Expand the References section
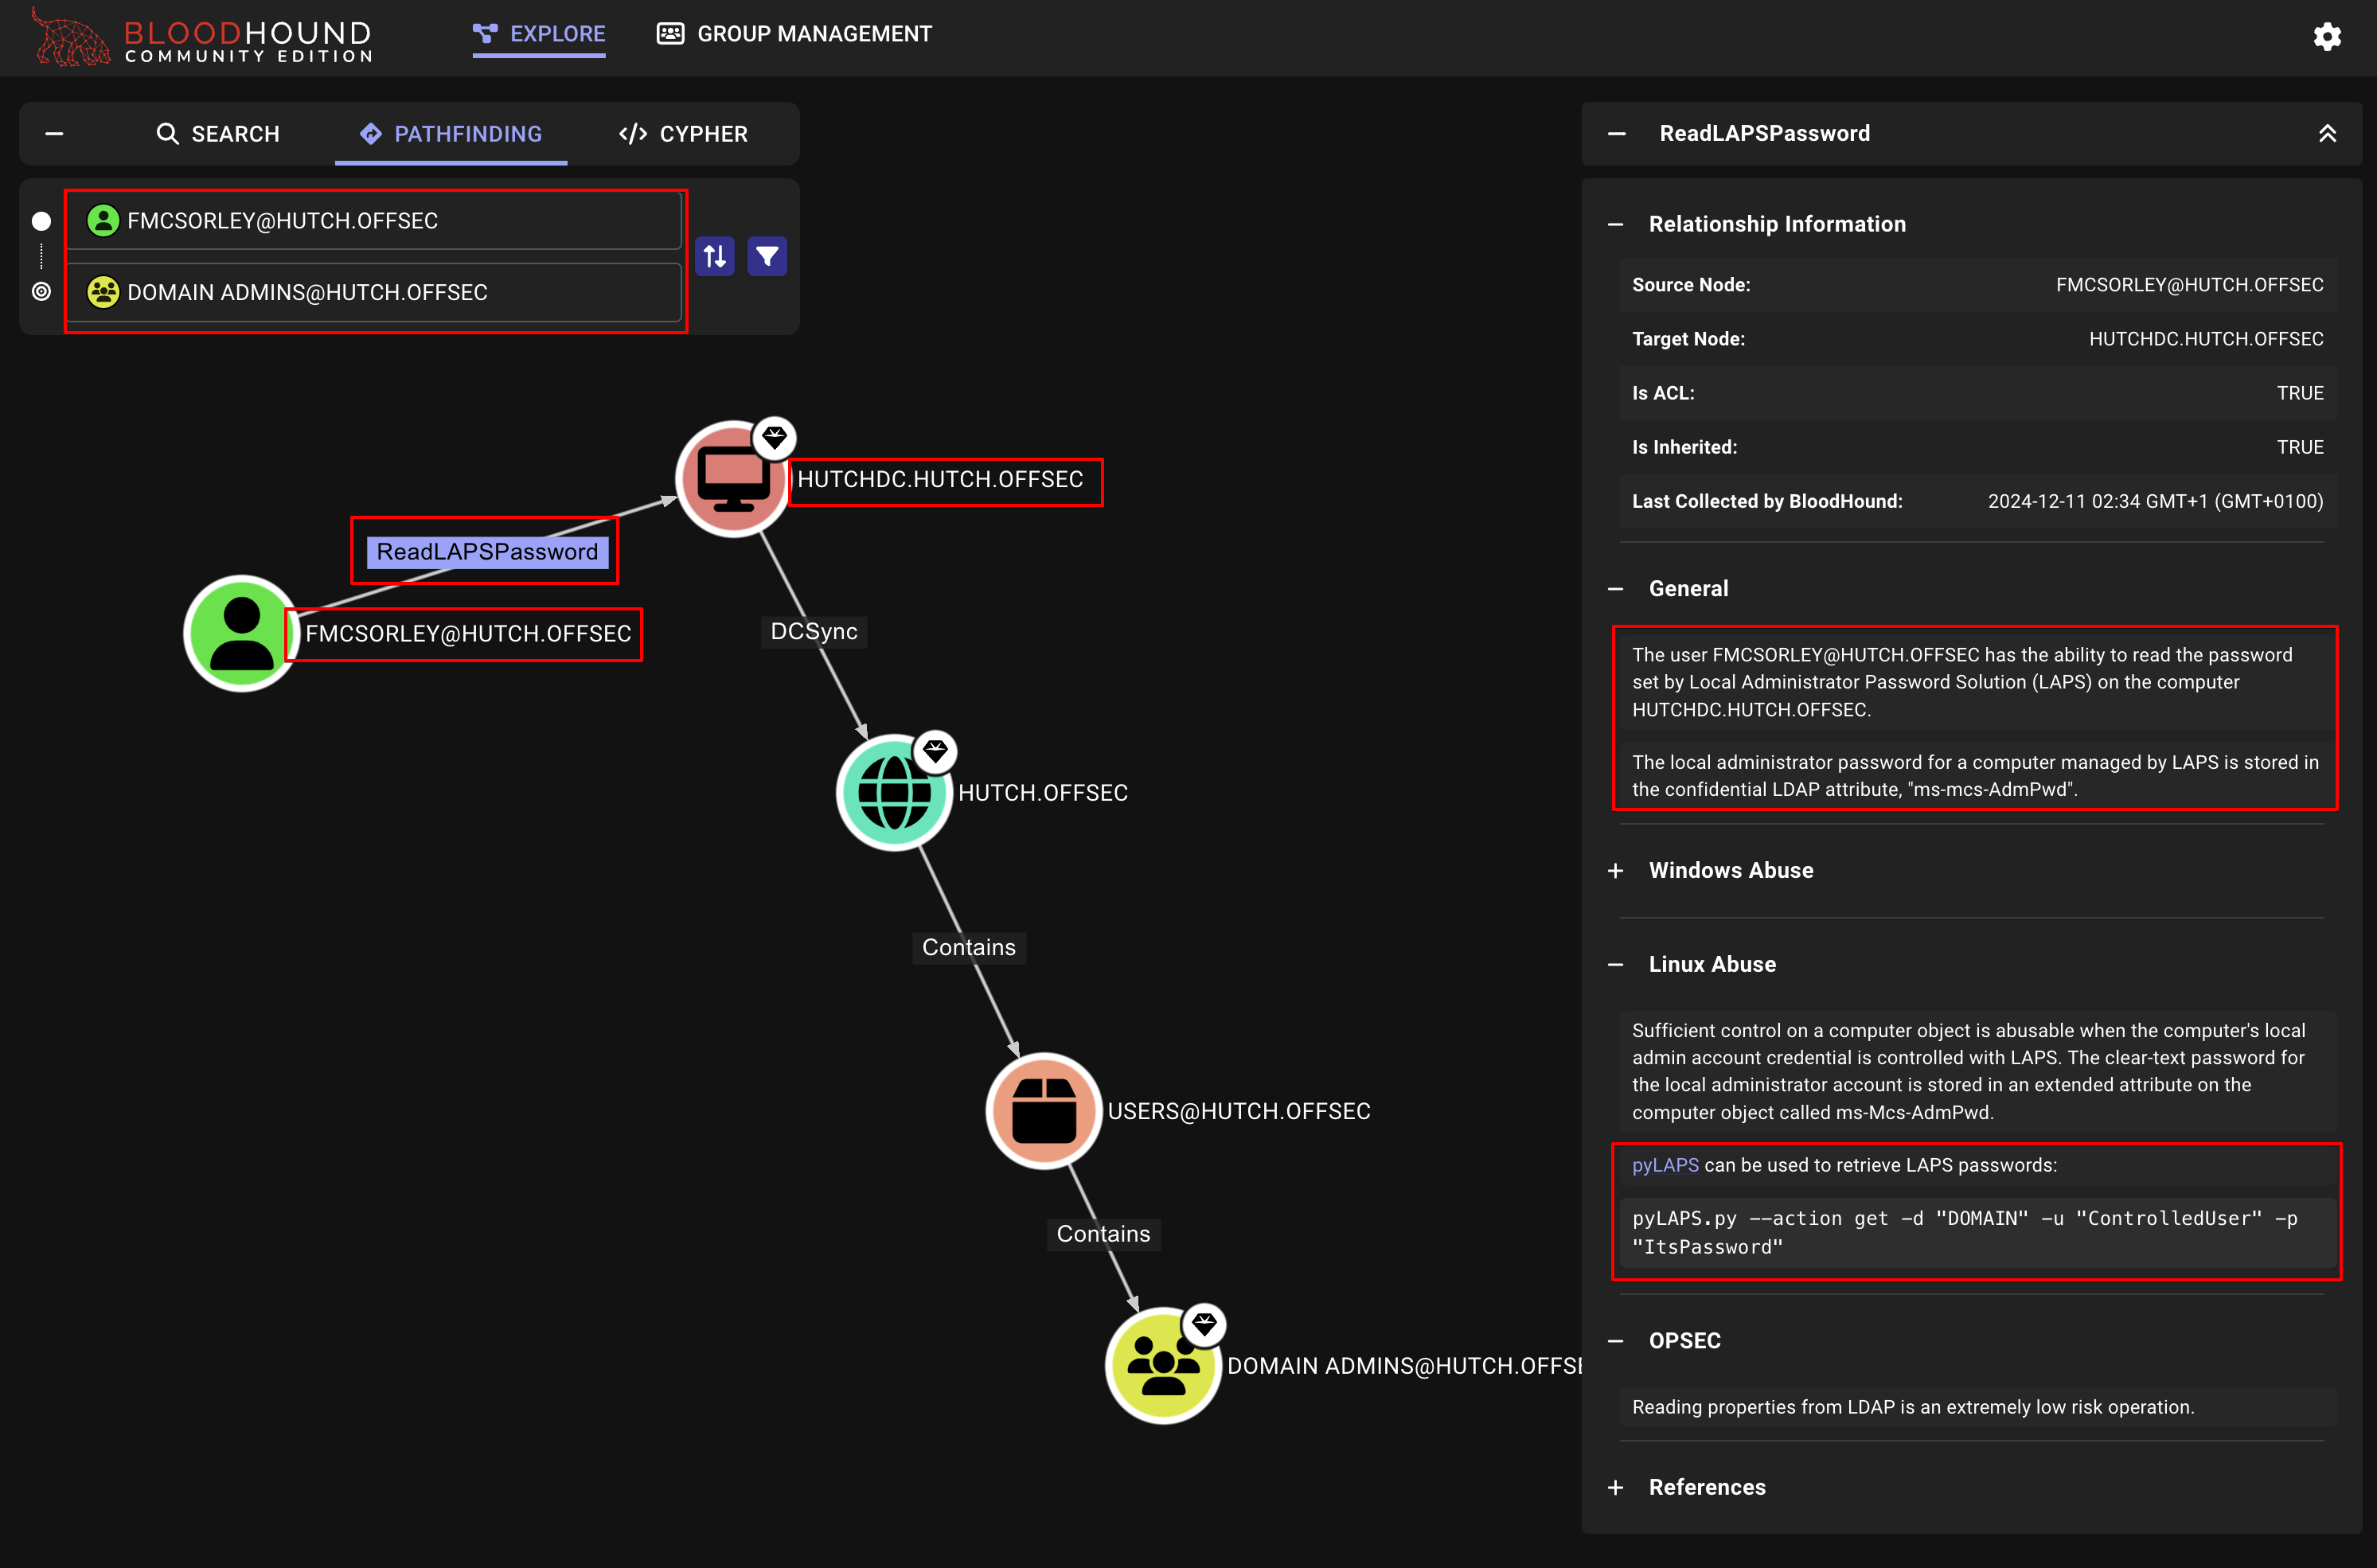 click(x=1615, y=1488)
